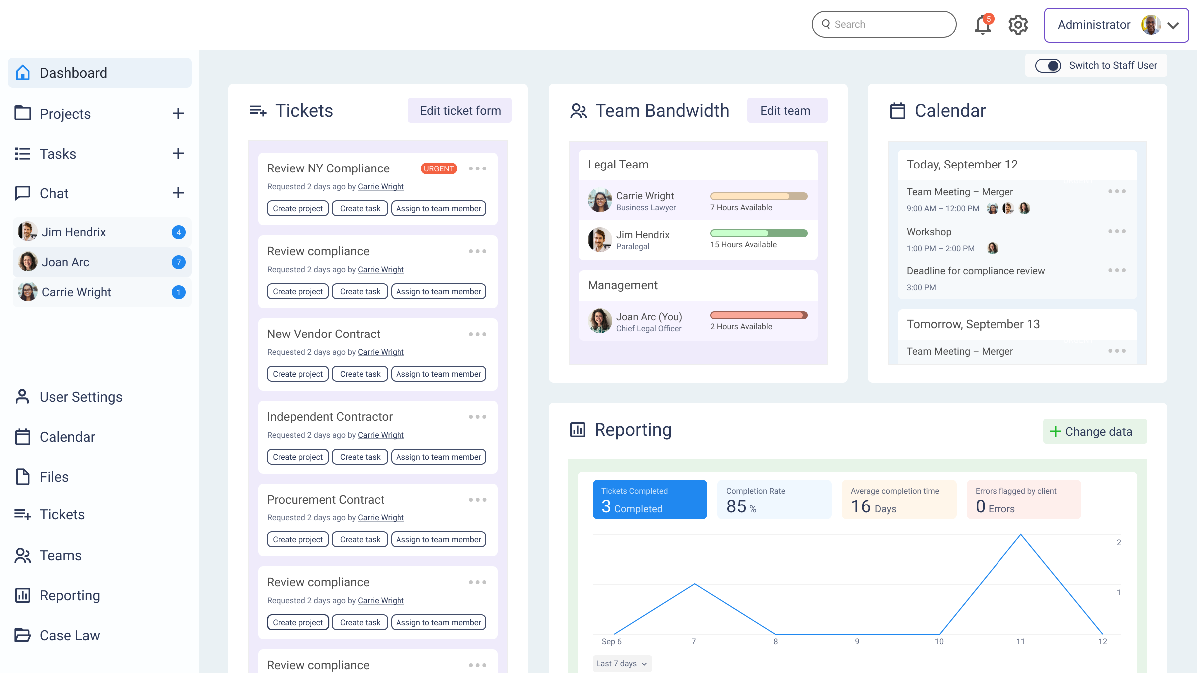Create project for Review NY Compliance ticket

click(x=298, y=208)
